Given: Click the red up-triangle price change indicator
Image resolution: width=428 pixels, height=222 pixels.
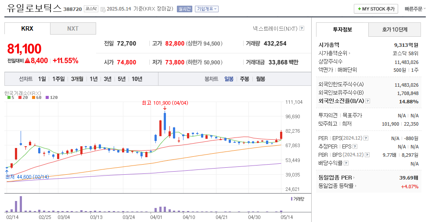Looking at the screenshot, I should tap(27, 60).
